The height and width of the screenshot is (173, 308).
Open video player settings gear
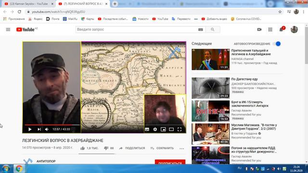click(155, 129)
